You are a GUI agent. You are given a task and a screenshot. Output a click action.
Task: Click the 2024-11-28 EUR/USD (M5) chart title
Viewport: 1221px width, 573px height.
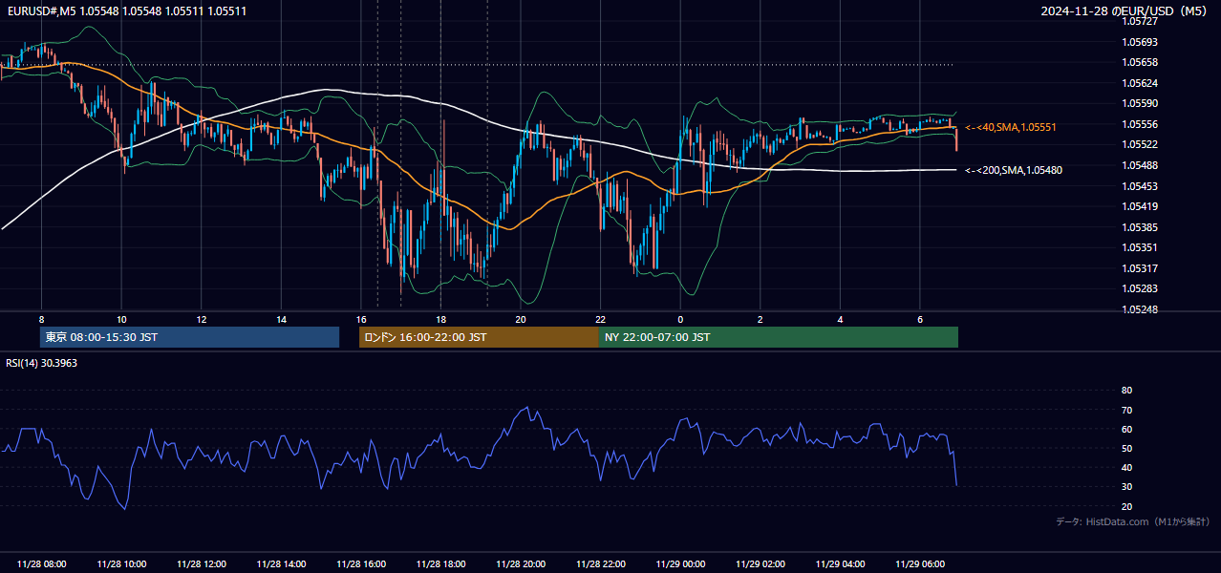pos(1125,11)
